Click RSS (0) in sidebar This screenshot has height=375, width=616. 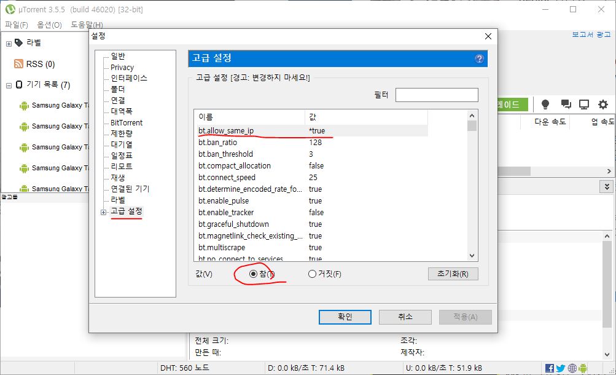[41, 64]
